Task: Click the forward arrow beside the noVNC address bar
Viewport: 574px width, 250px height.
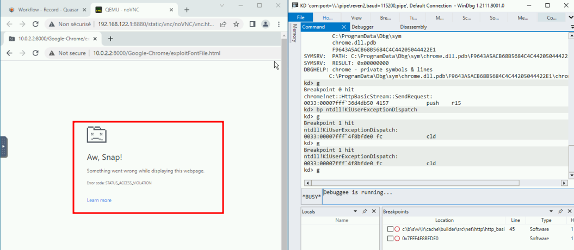Action: [22, 24]
